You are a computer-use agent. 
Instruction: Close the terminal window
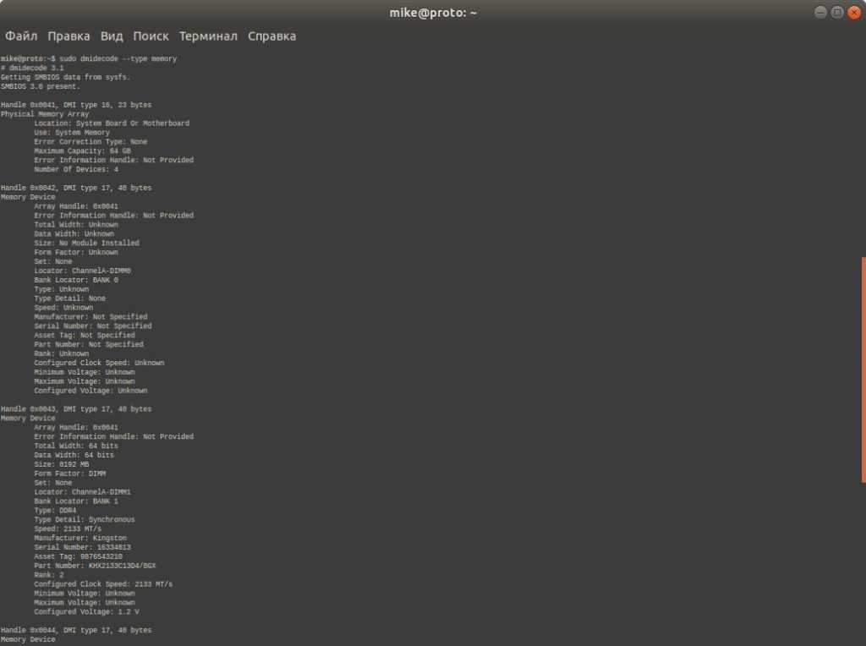852,12
